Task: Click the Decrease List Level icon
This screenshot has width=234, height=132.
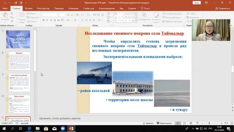Action: click(94, 15)
